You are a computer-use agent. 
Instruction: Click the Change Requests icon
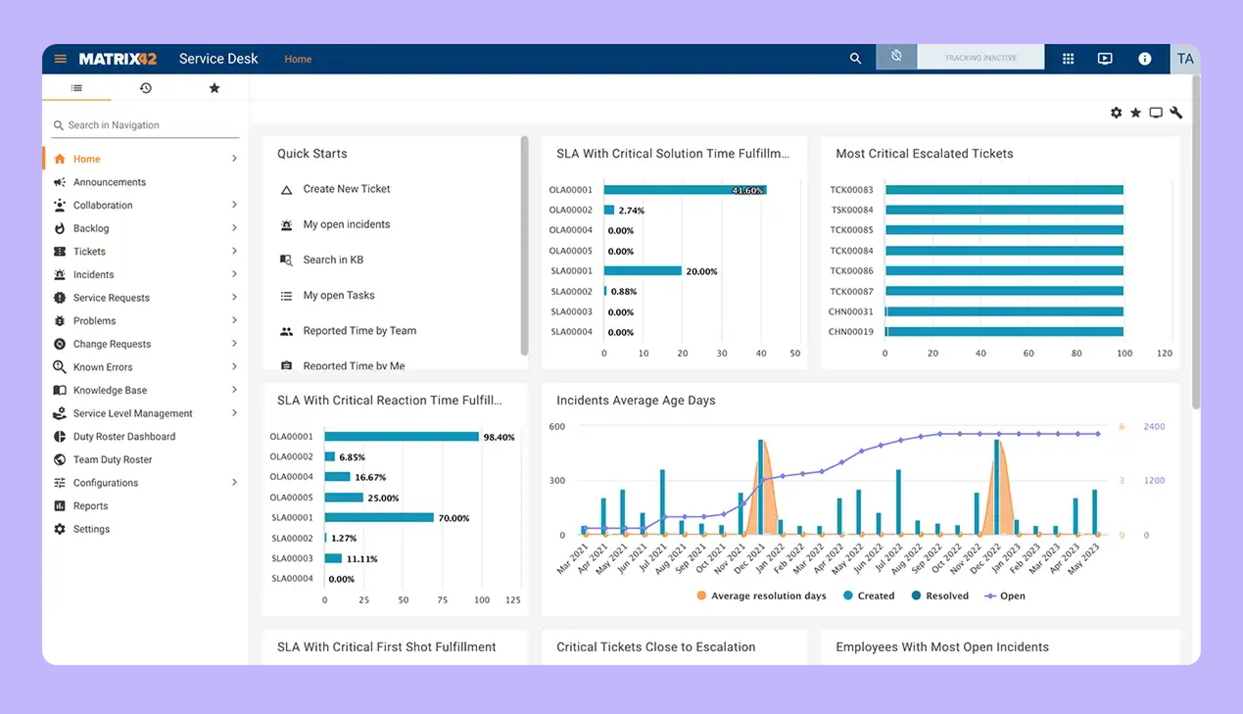click(60, 344)
